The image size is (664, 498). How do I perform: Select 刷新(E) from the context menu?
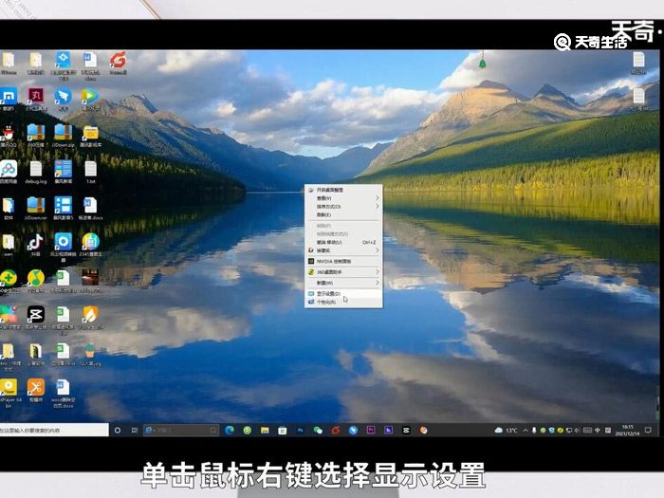tap(343, 214)
